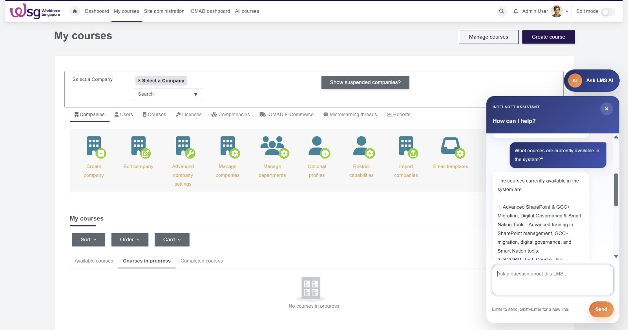Open Site administration menu

(164, 11)
